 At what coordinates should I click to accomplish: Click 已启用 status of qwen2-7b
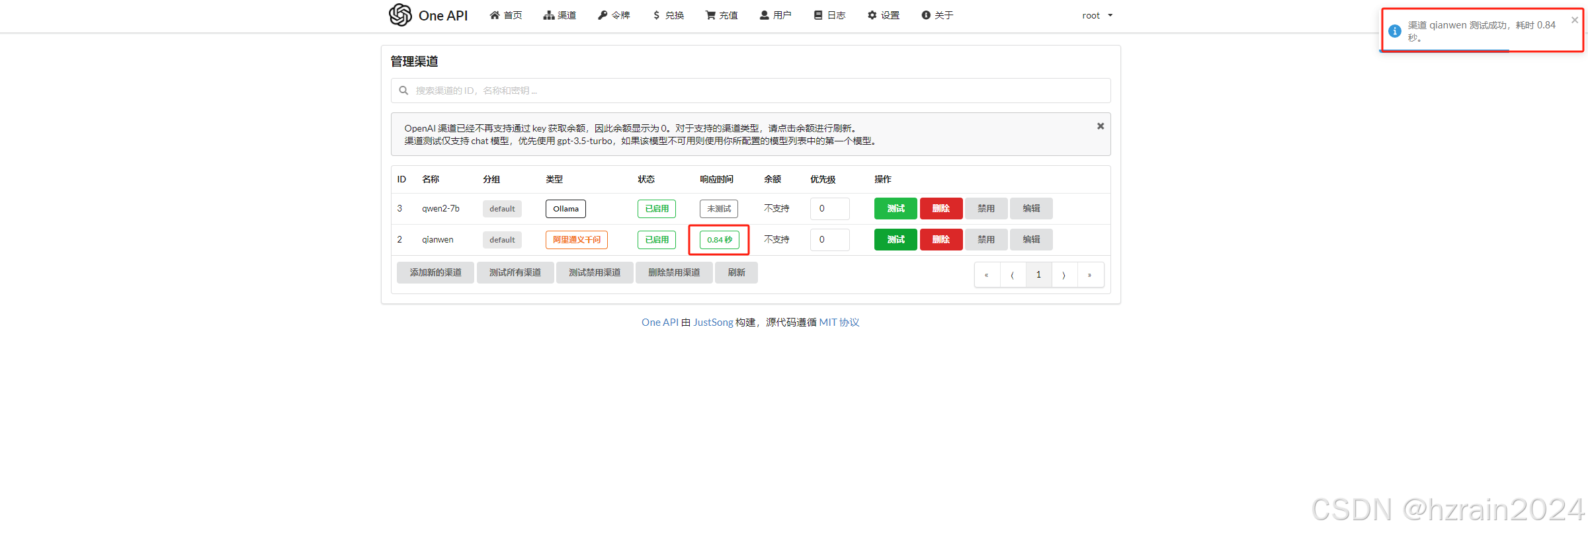click(x=657, y=209)
